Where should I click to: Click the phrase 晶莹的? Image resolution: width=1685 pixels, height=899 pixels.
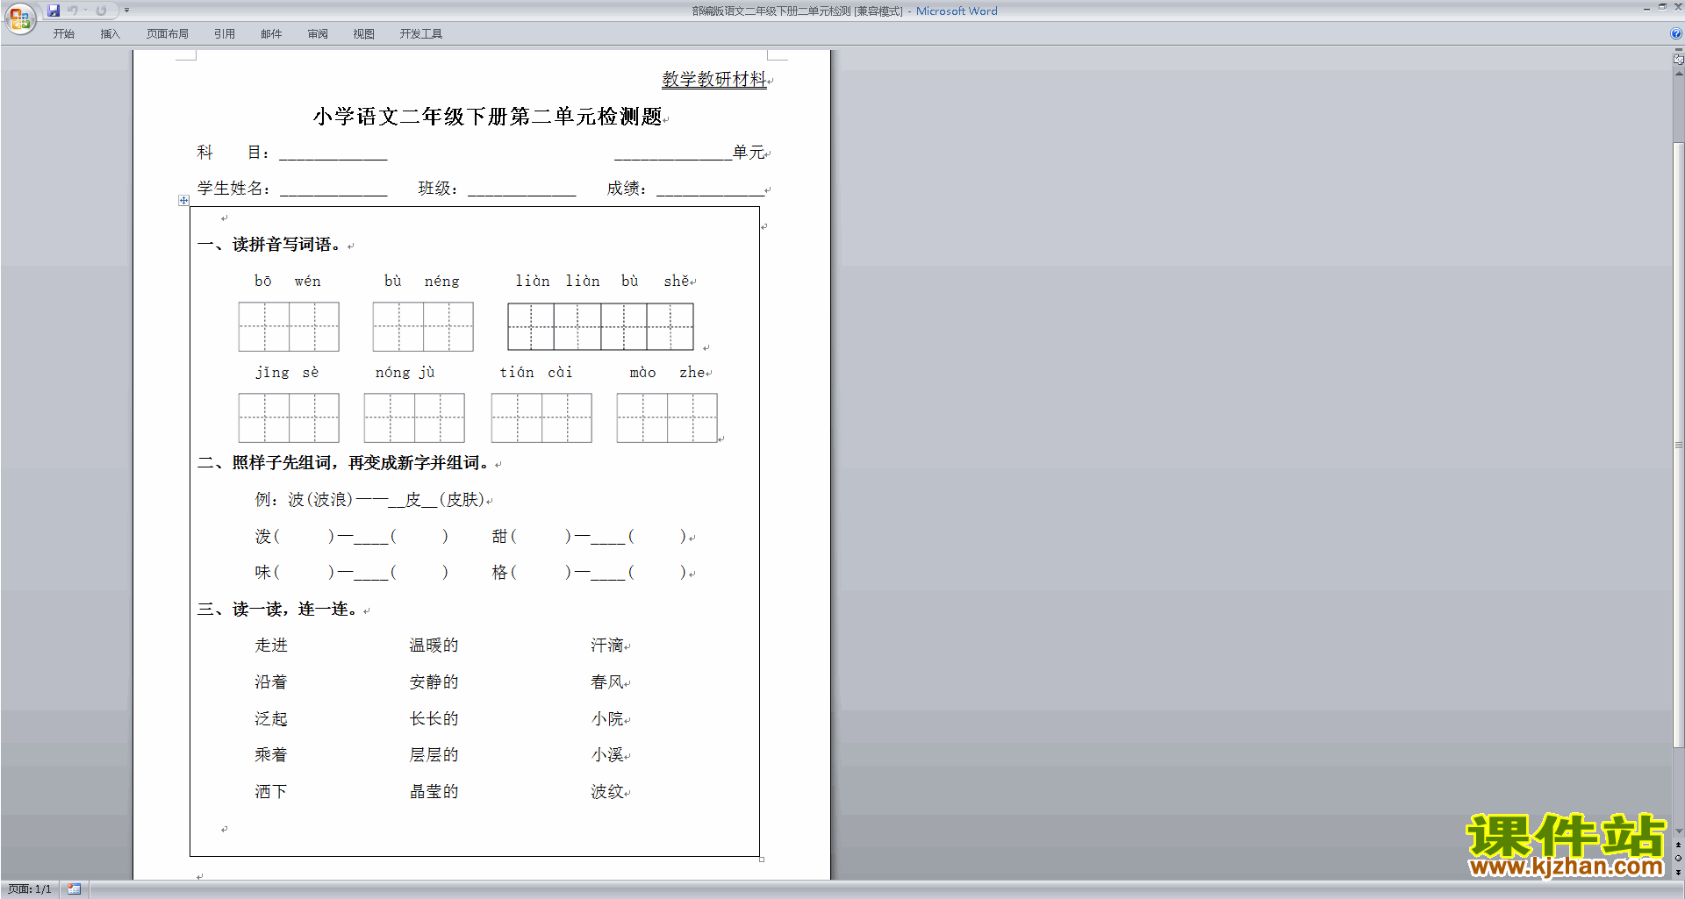click(x=434, y=792)
